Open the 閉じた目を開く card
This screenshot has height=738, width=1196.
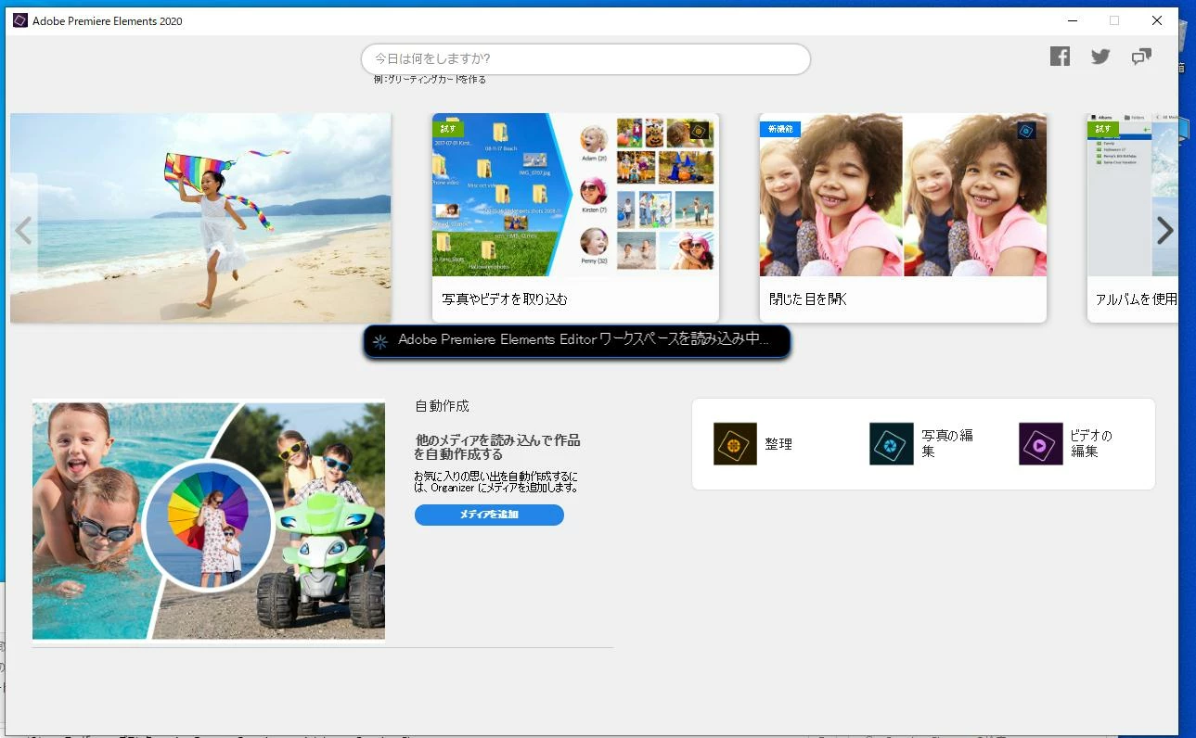(x=903, y=218)
